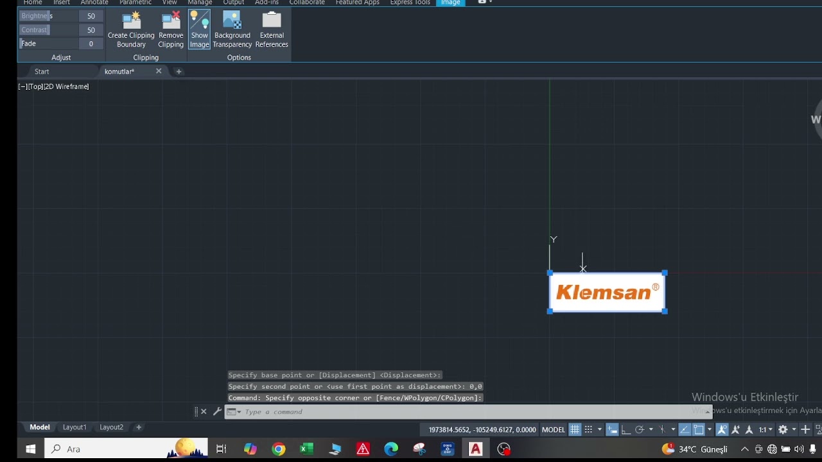Open the Parametric ribbon tab
The height and width of the screenshot is (462, 822).
tap(136, 3)
